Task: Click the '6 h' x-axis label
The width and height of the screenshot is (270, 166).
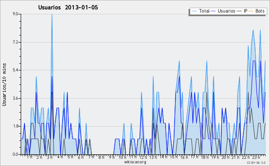Action: pos(81,157)
